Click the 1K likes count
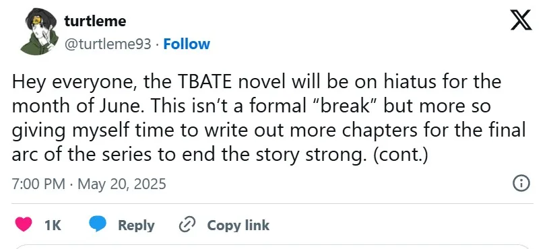The height and width of the screenshot is (249, 547). coord(53,225)
